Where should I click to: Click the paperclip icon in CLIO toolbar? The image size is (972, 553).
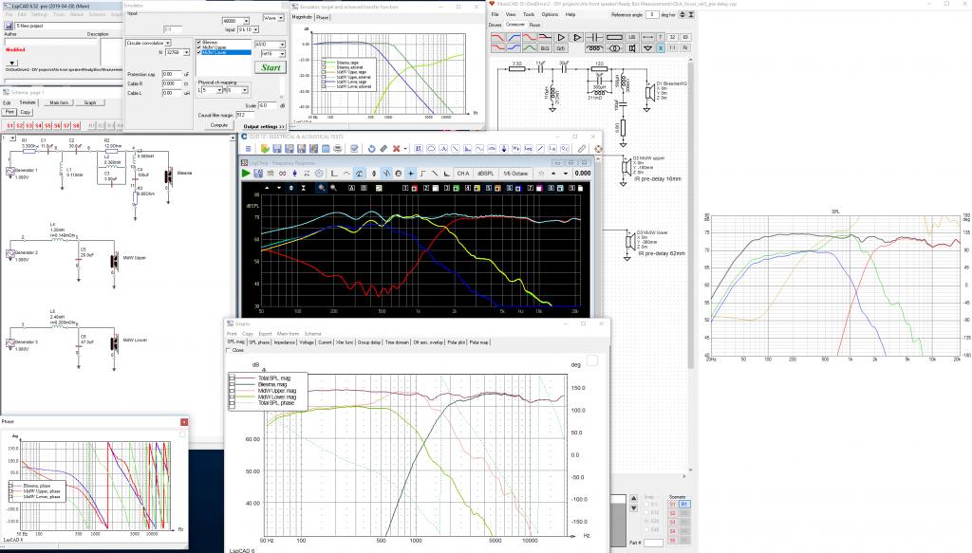(582, 149)
